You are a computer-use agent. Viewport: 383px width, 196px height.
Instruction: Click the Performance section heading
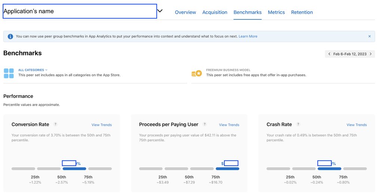18,96
